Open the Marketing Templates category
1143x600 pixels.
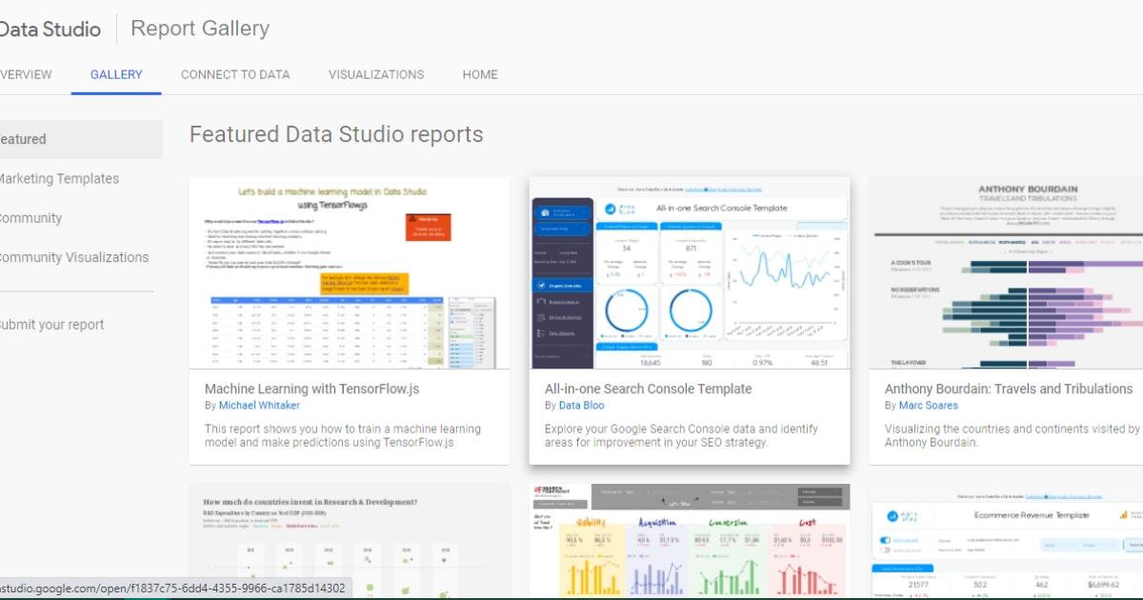point(59,178)
